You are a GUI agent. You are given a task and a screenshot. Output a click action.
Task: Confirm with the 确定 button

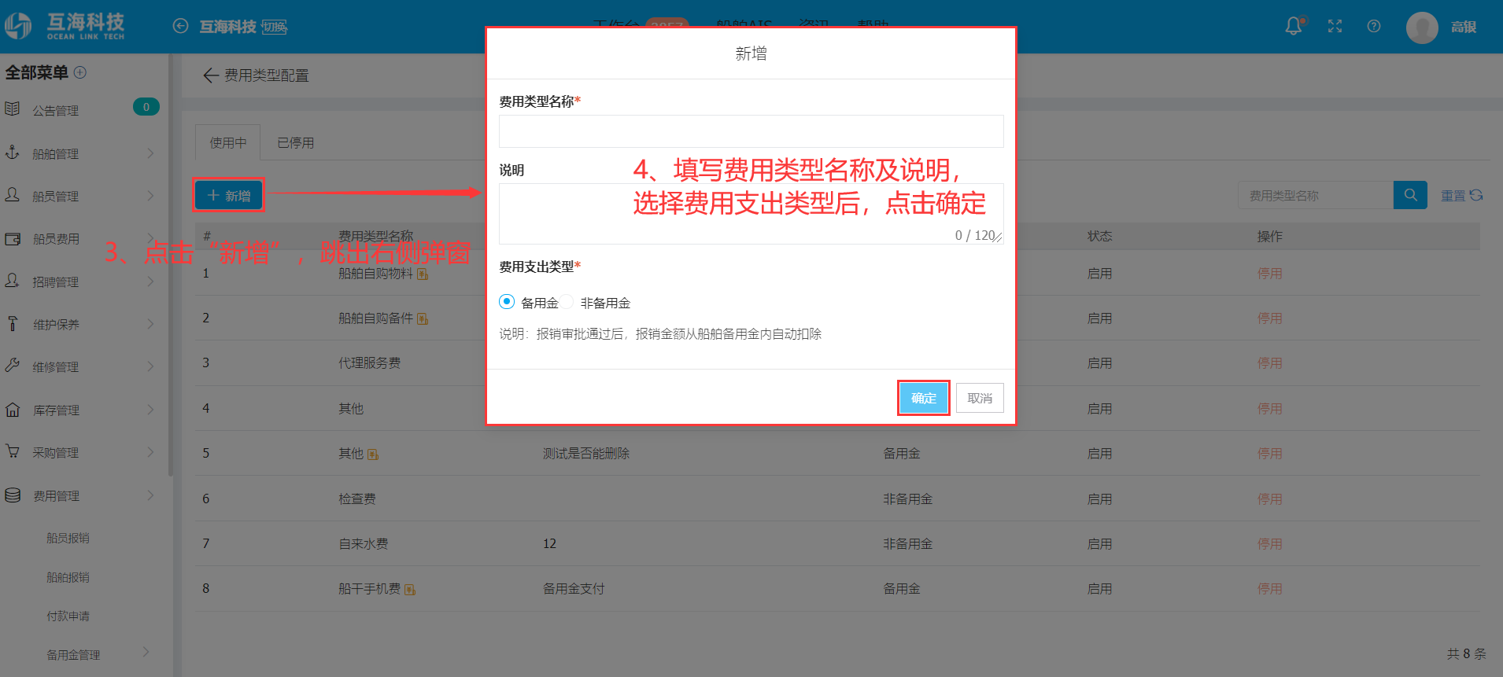tap(924, 398)
